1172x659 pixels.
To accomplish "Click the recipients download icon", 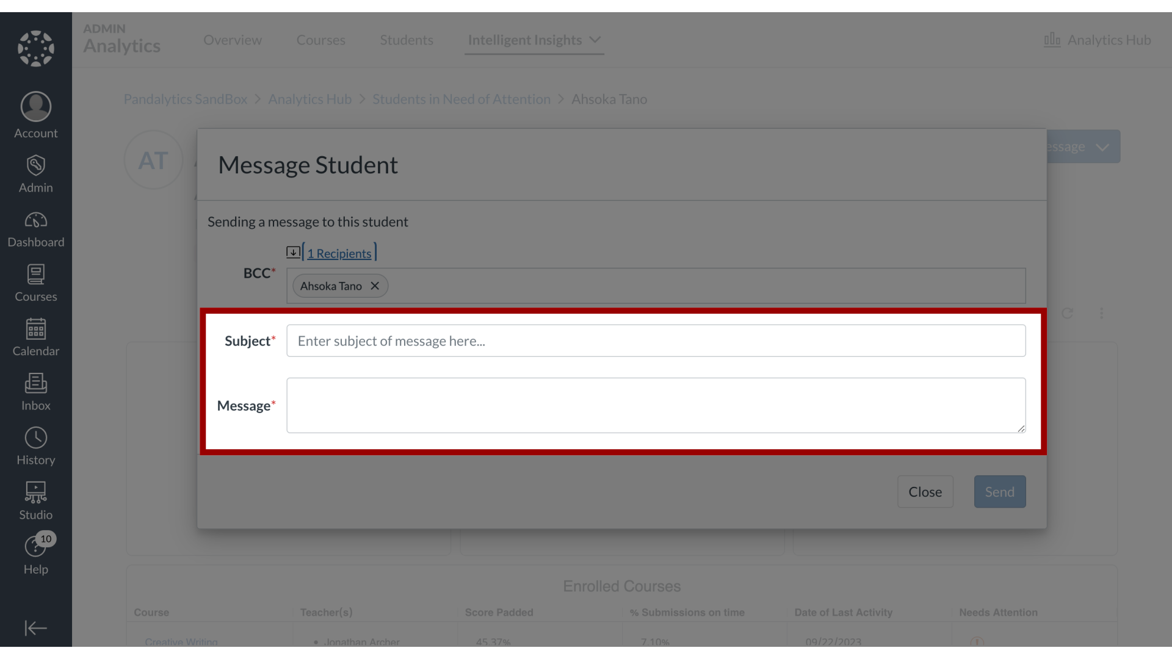I will click(x=293, y=252).
